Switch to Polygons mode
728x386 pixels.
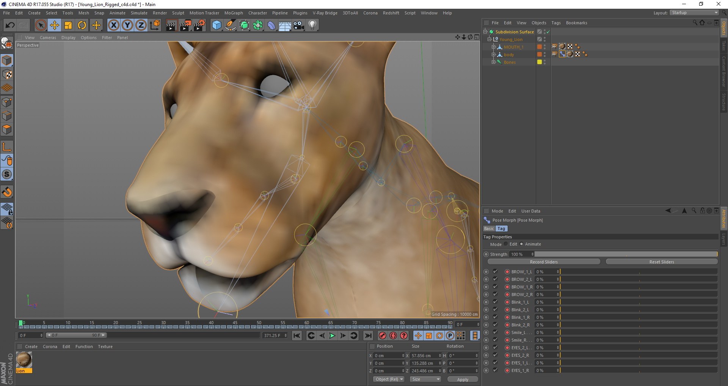[7, 129]
